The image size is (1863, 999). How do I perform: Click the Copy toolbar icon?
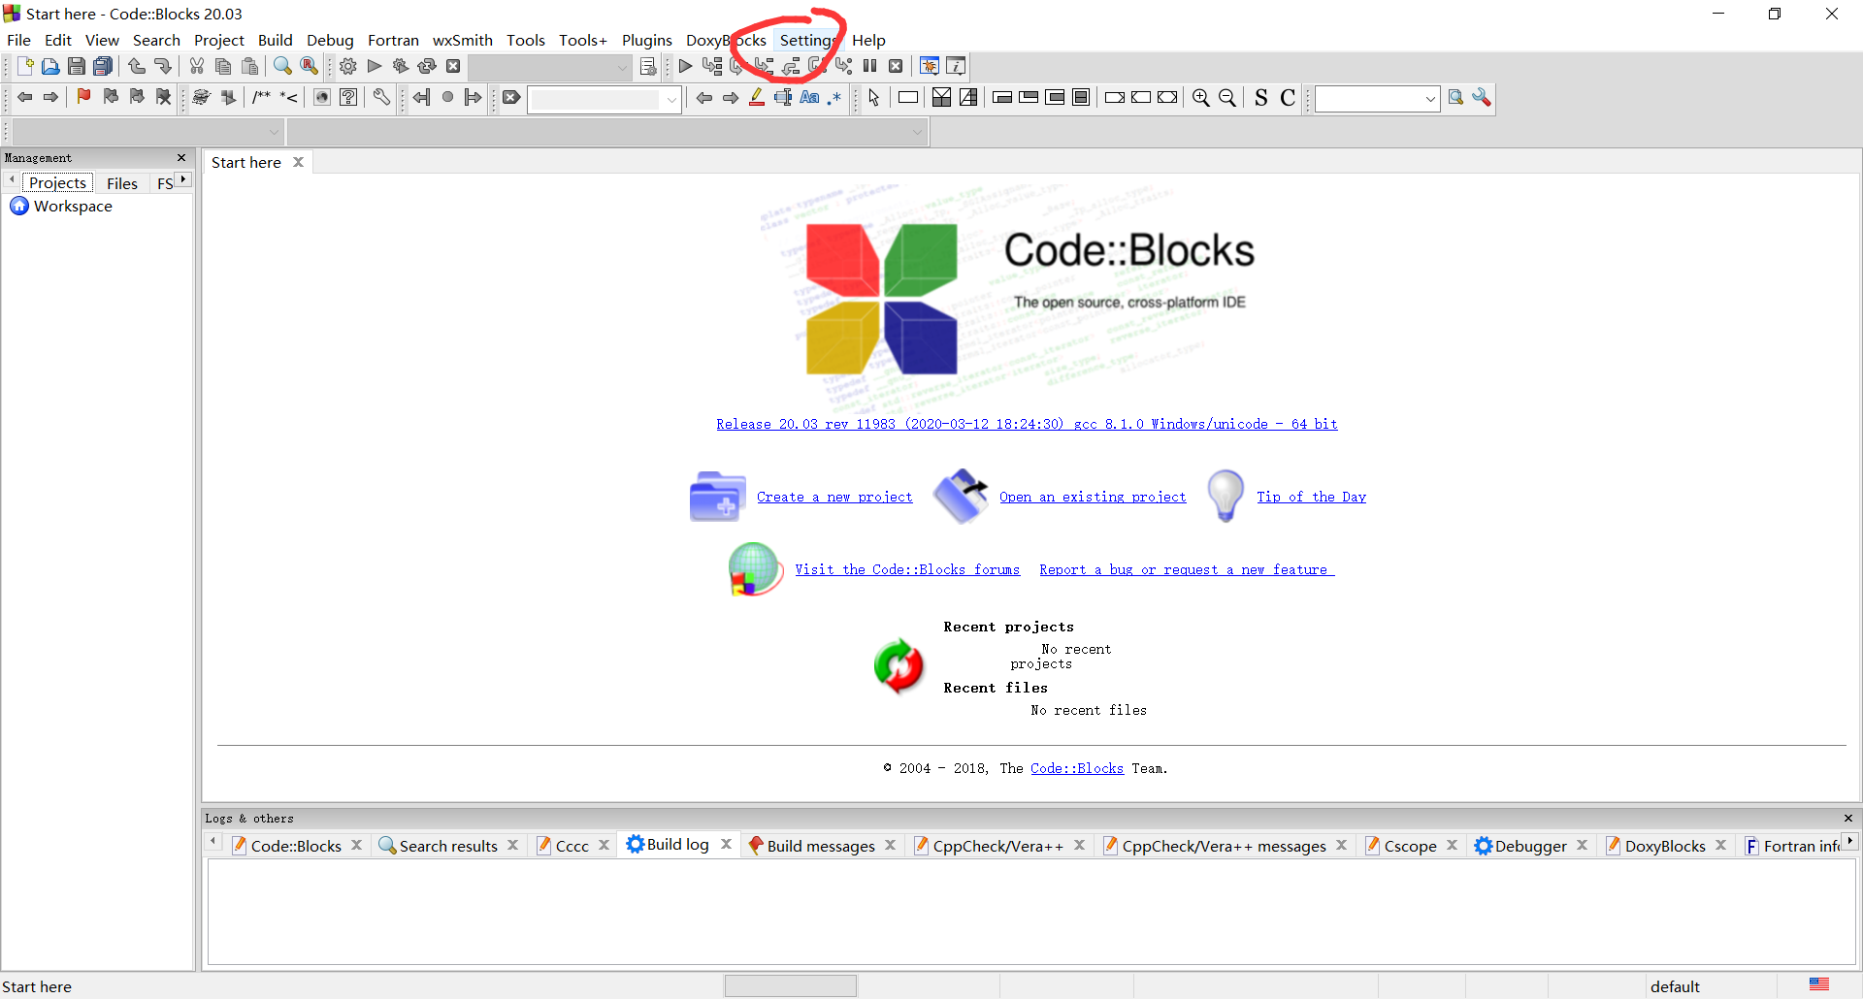tap(223, 66)
